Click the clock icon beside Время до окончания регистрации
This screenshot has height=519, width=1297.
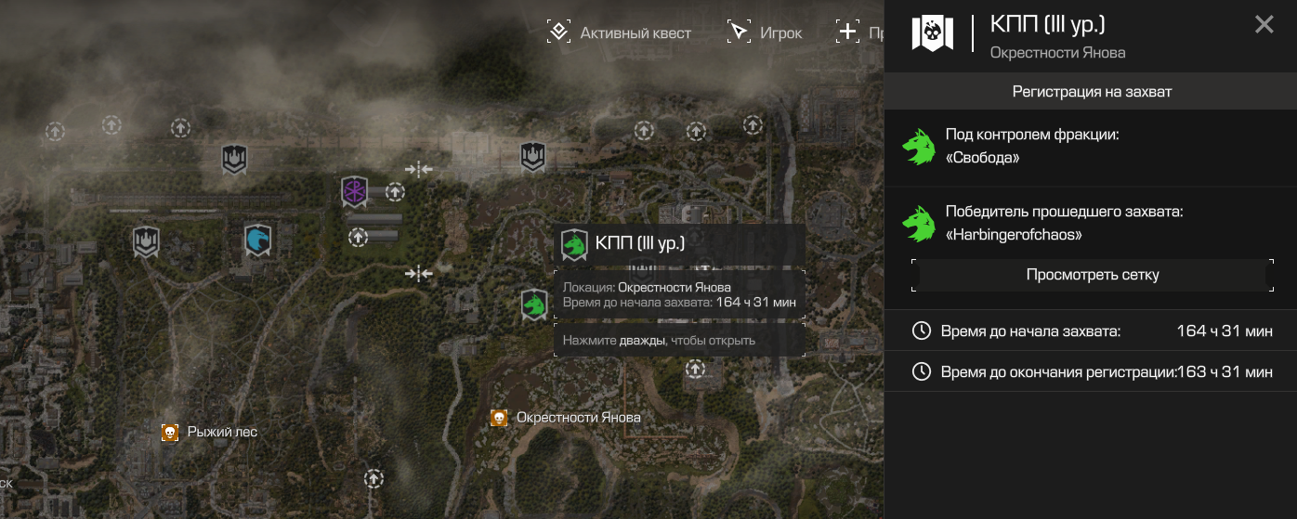tap(921, 371)
